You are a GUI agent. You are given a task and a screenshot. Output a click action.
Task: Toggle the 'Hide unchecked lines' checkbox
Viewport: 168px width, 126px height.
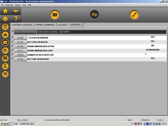13,32
